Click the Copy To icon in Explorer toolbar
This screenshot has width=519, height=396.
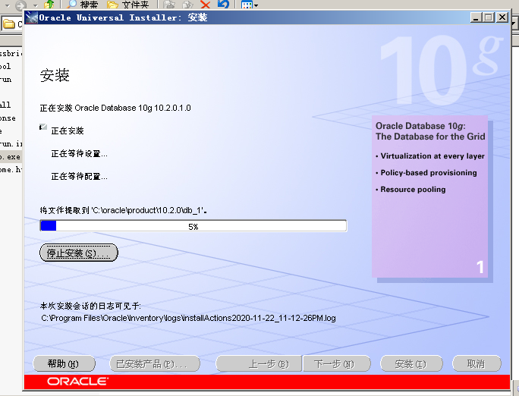click(187, 5)
